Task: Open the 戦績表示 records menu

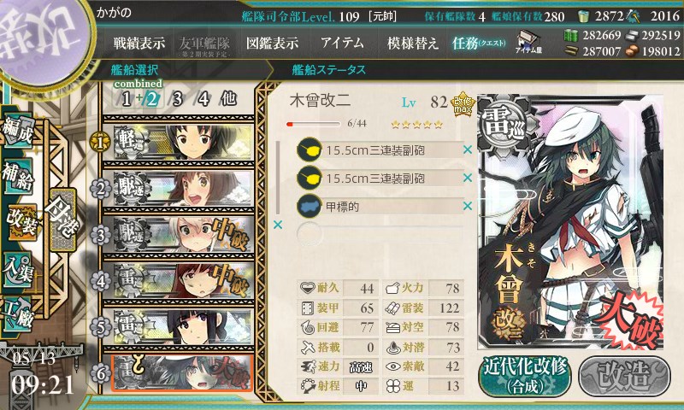Action: 139,43
